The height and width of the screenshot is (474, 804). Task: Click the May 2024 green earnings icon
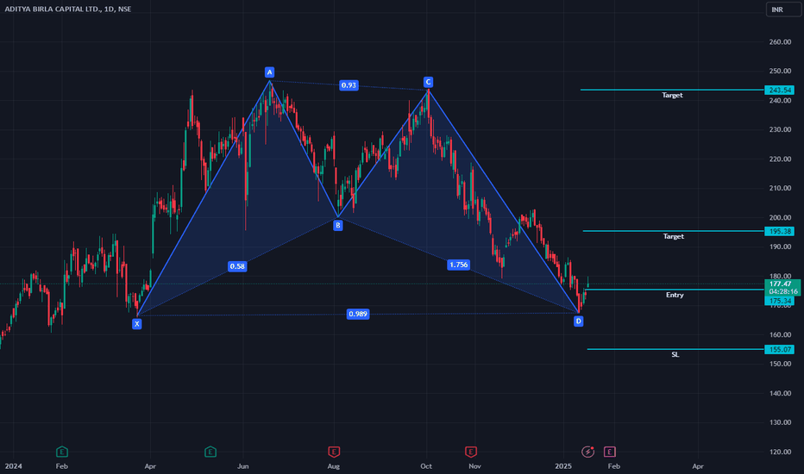[x=210, y=451]
